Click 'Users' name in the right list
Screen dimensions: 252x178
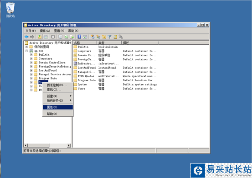click(x=82, y=89)
